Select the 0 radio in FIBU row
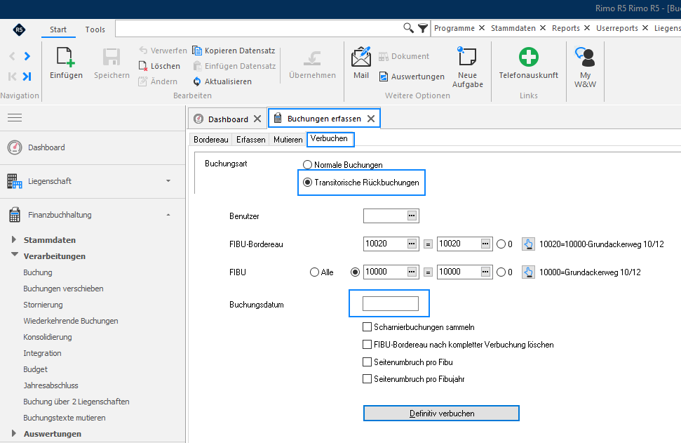681x443 pixels. [501, 272]
